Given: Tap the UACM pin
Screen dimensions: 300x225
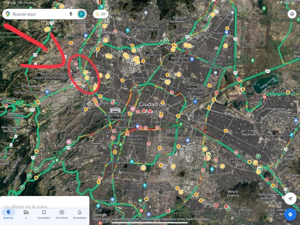Looking at the screenshot, I should coord(146,13).
